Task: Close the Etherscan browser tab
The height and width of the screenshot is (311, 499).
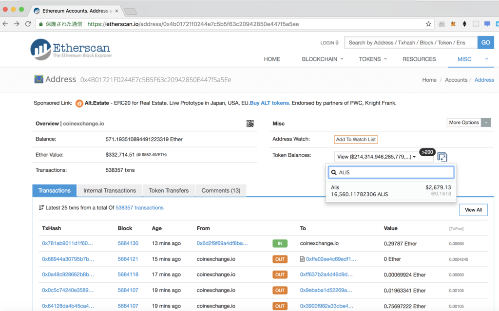Action: point(116,11)
